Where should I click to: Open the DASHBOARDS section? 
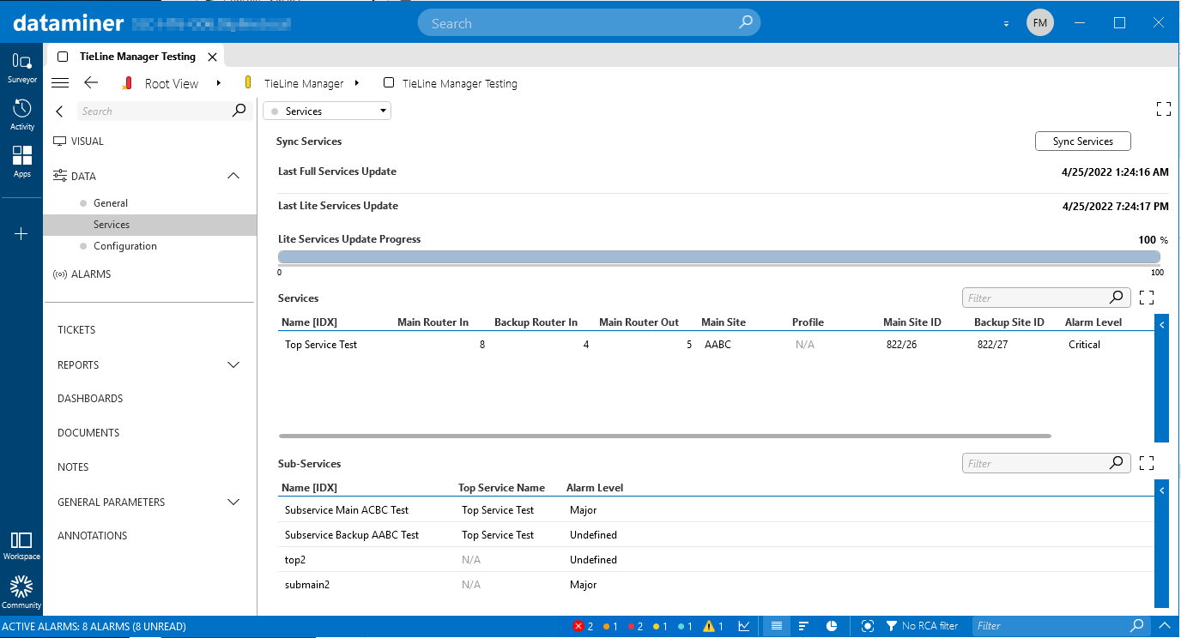pos(90,399)
